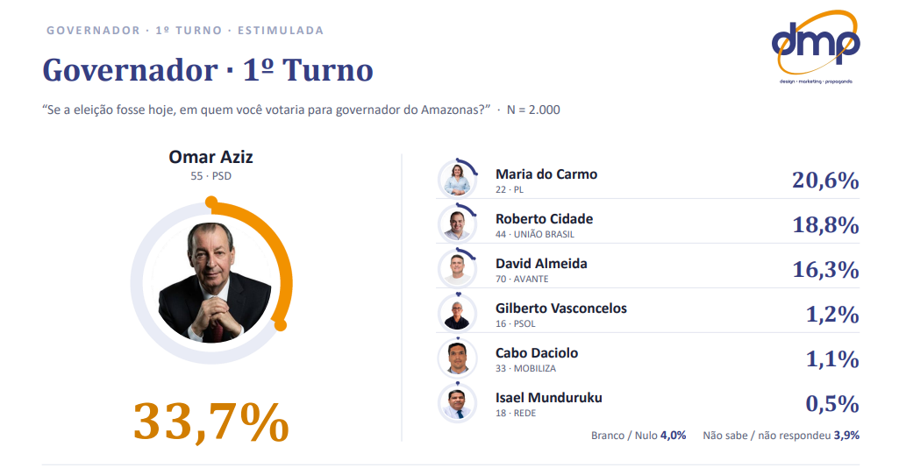Click the 33,7% result figure
Image resolution: width=899 pixels, height=468 pixels.
tap(211, 422)
